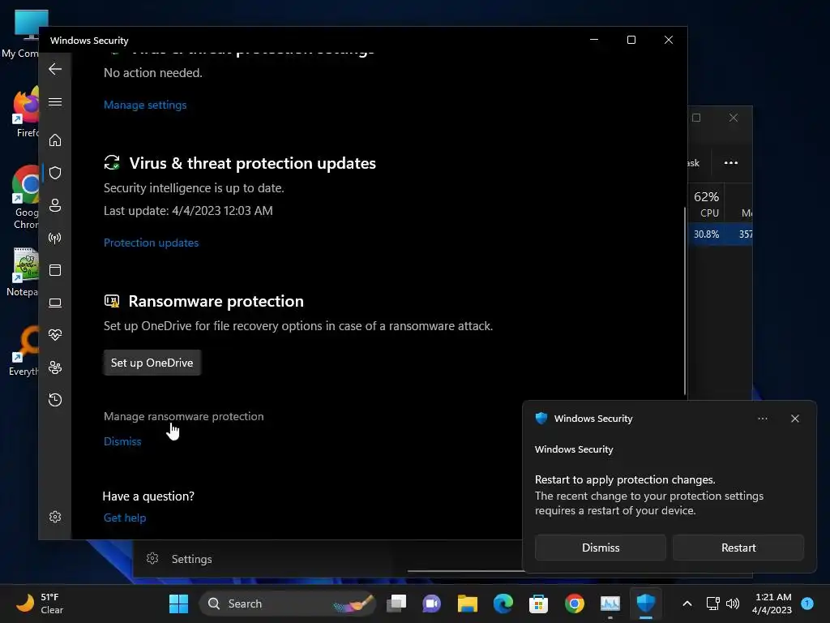Click the Google Chrome desktop shortcut
Image resolution: width=830 pixels, height=623 pixels.
tap(25, 197)
